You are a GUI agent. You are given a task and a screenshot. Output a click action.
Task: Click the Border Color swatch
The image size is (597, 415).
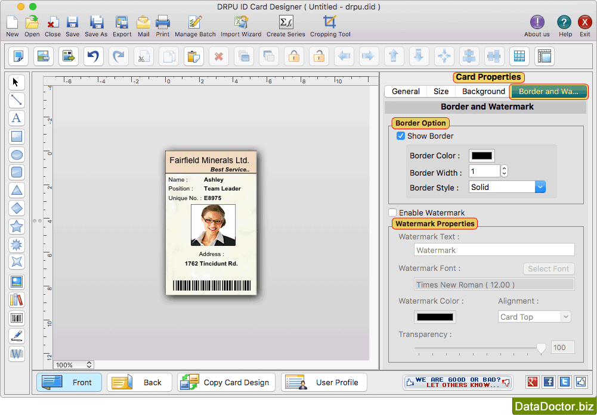click(481, 156)
